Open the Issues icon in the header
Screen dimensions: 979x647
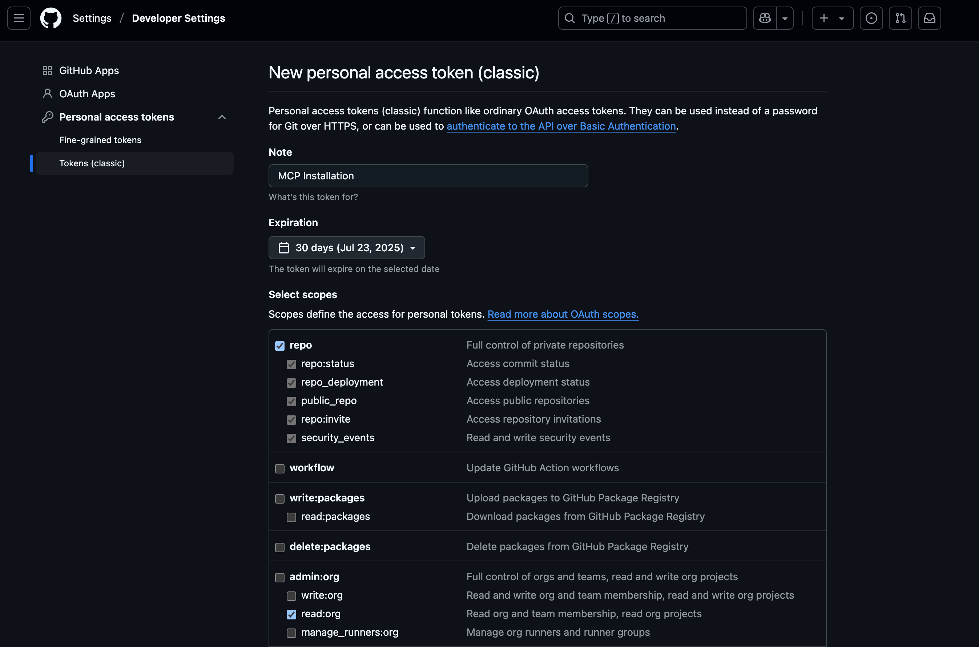point(871,18)
